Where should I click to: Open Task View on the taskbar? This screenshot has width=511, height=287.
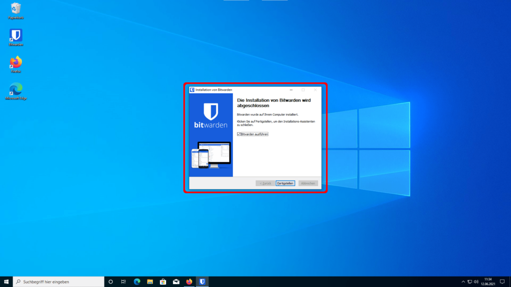(x=124, y=282)
